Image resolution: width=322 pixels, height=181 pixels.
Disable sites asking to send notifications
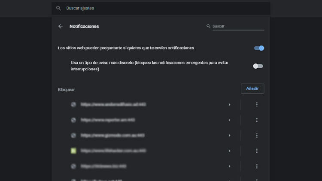coord(259,48)
